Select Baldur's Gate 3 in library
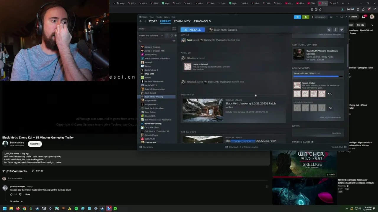This screenshot has height=212, width=378. click(151, 70)
